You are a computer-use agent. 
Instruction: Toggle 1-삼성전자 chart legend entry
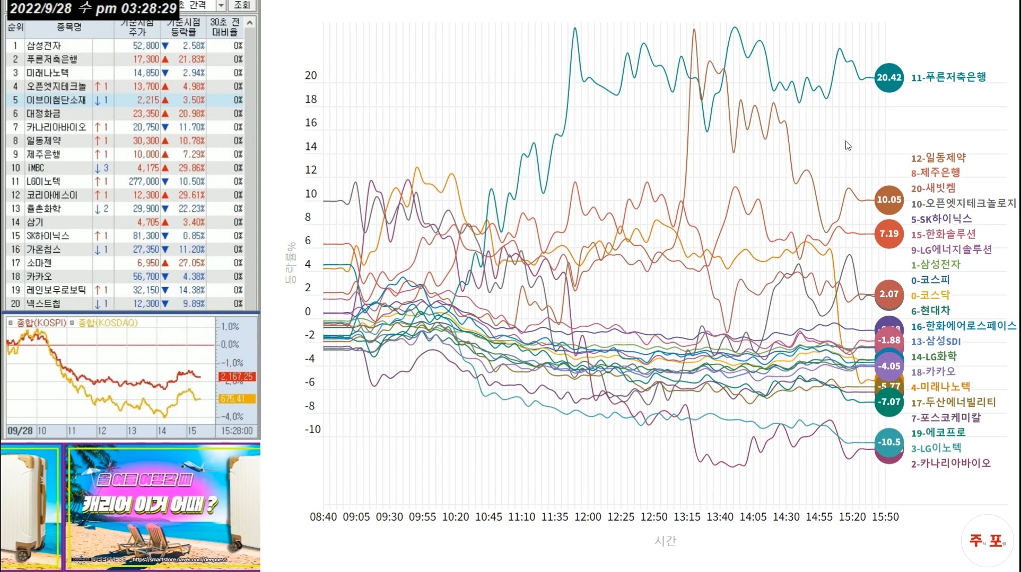click(x=936, y=264)
